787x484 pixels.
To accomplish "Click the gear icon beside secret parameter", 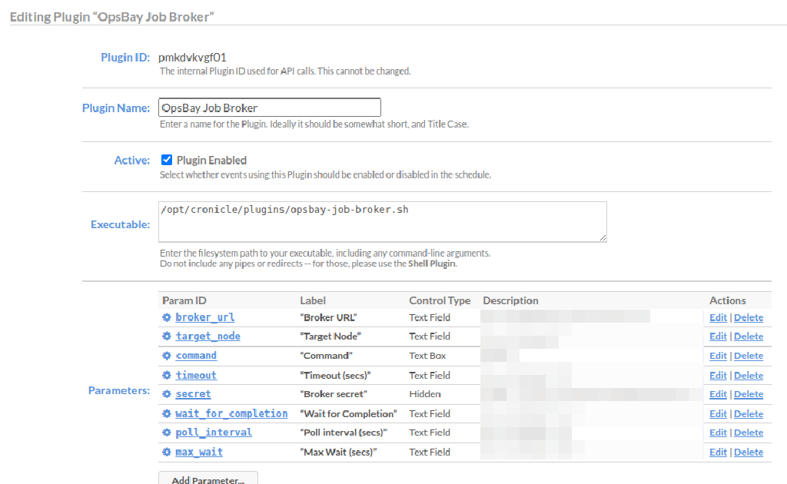I will [166, 394].
